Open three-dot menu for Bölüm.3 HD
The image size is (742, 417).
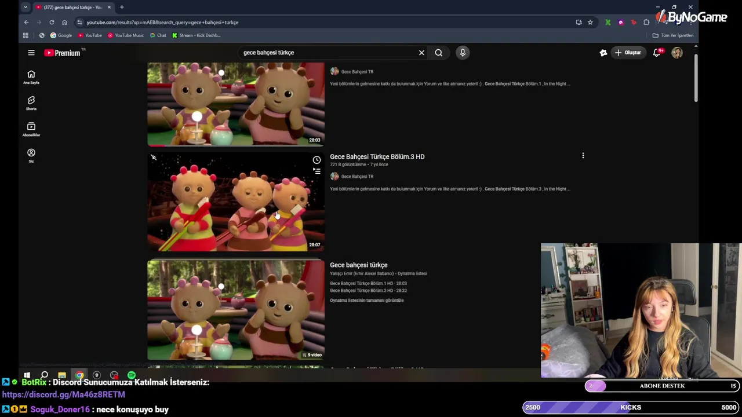pyautogui.click(x=583, y=155)
